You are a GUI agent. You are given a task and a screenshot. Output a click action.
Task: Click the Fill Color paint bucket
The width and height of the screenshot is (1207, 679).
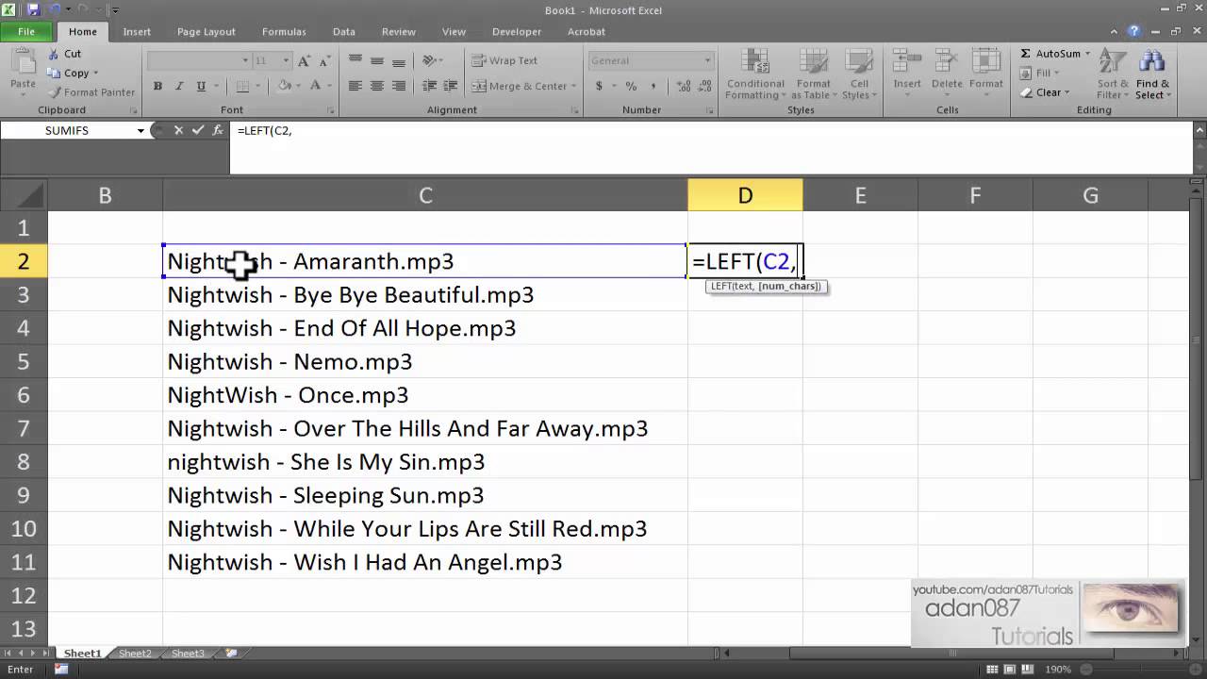click(285, 86)
